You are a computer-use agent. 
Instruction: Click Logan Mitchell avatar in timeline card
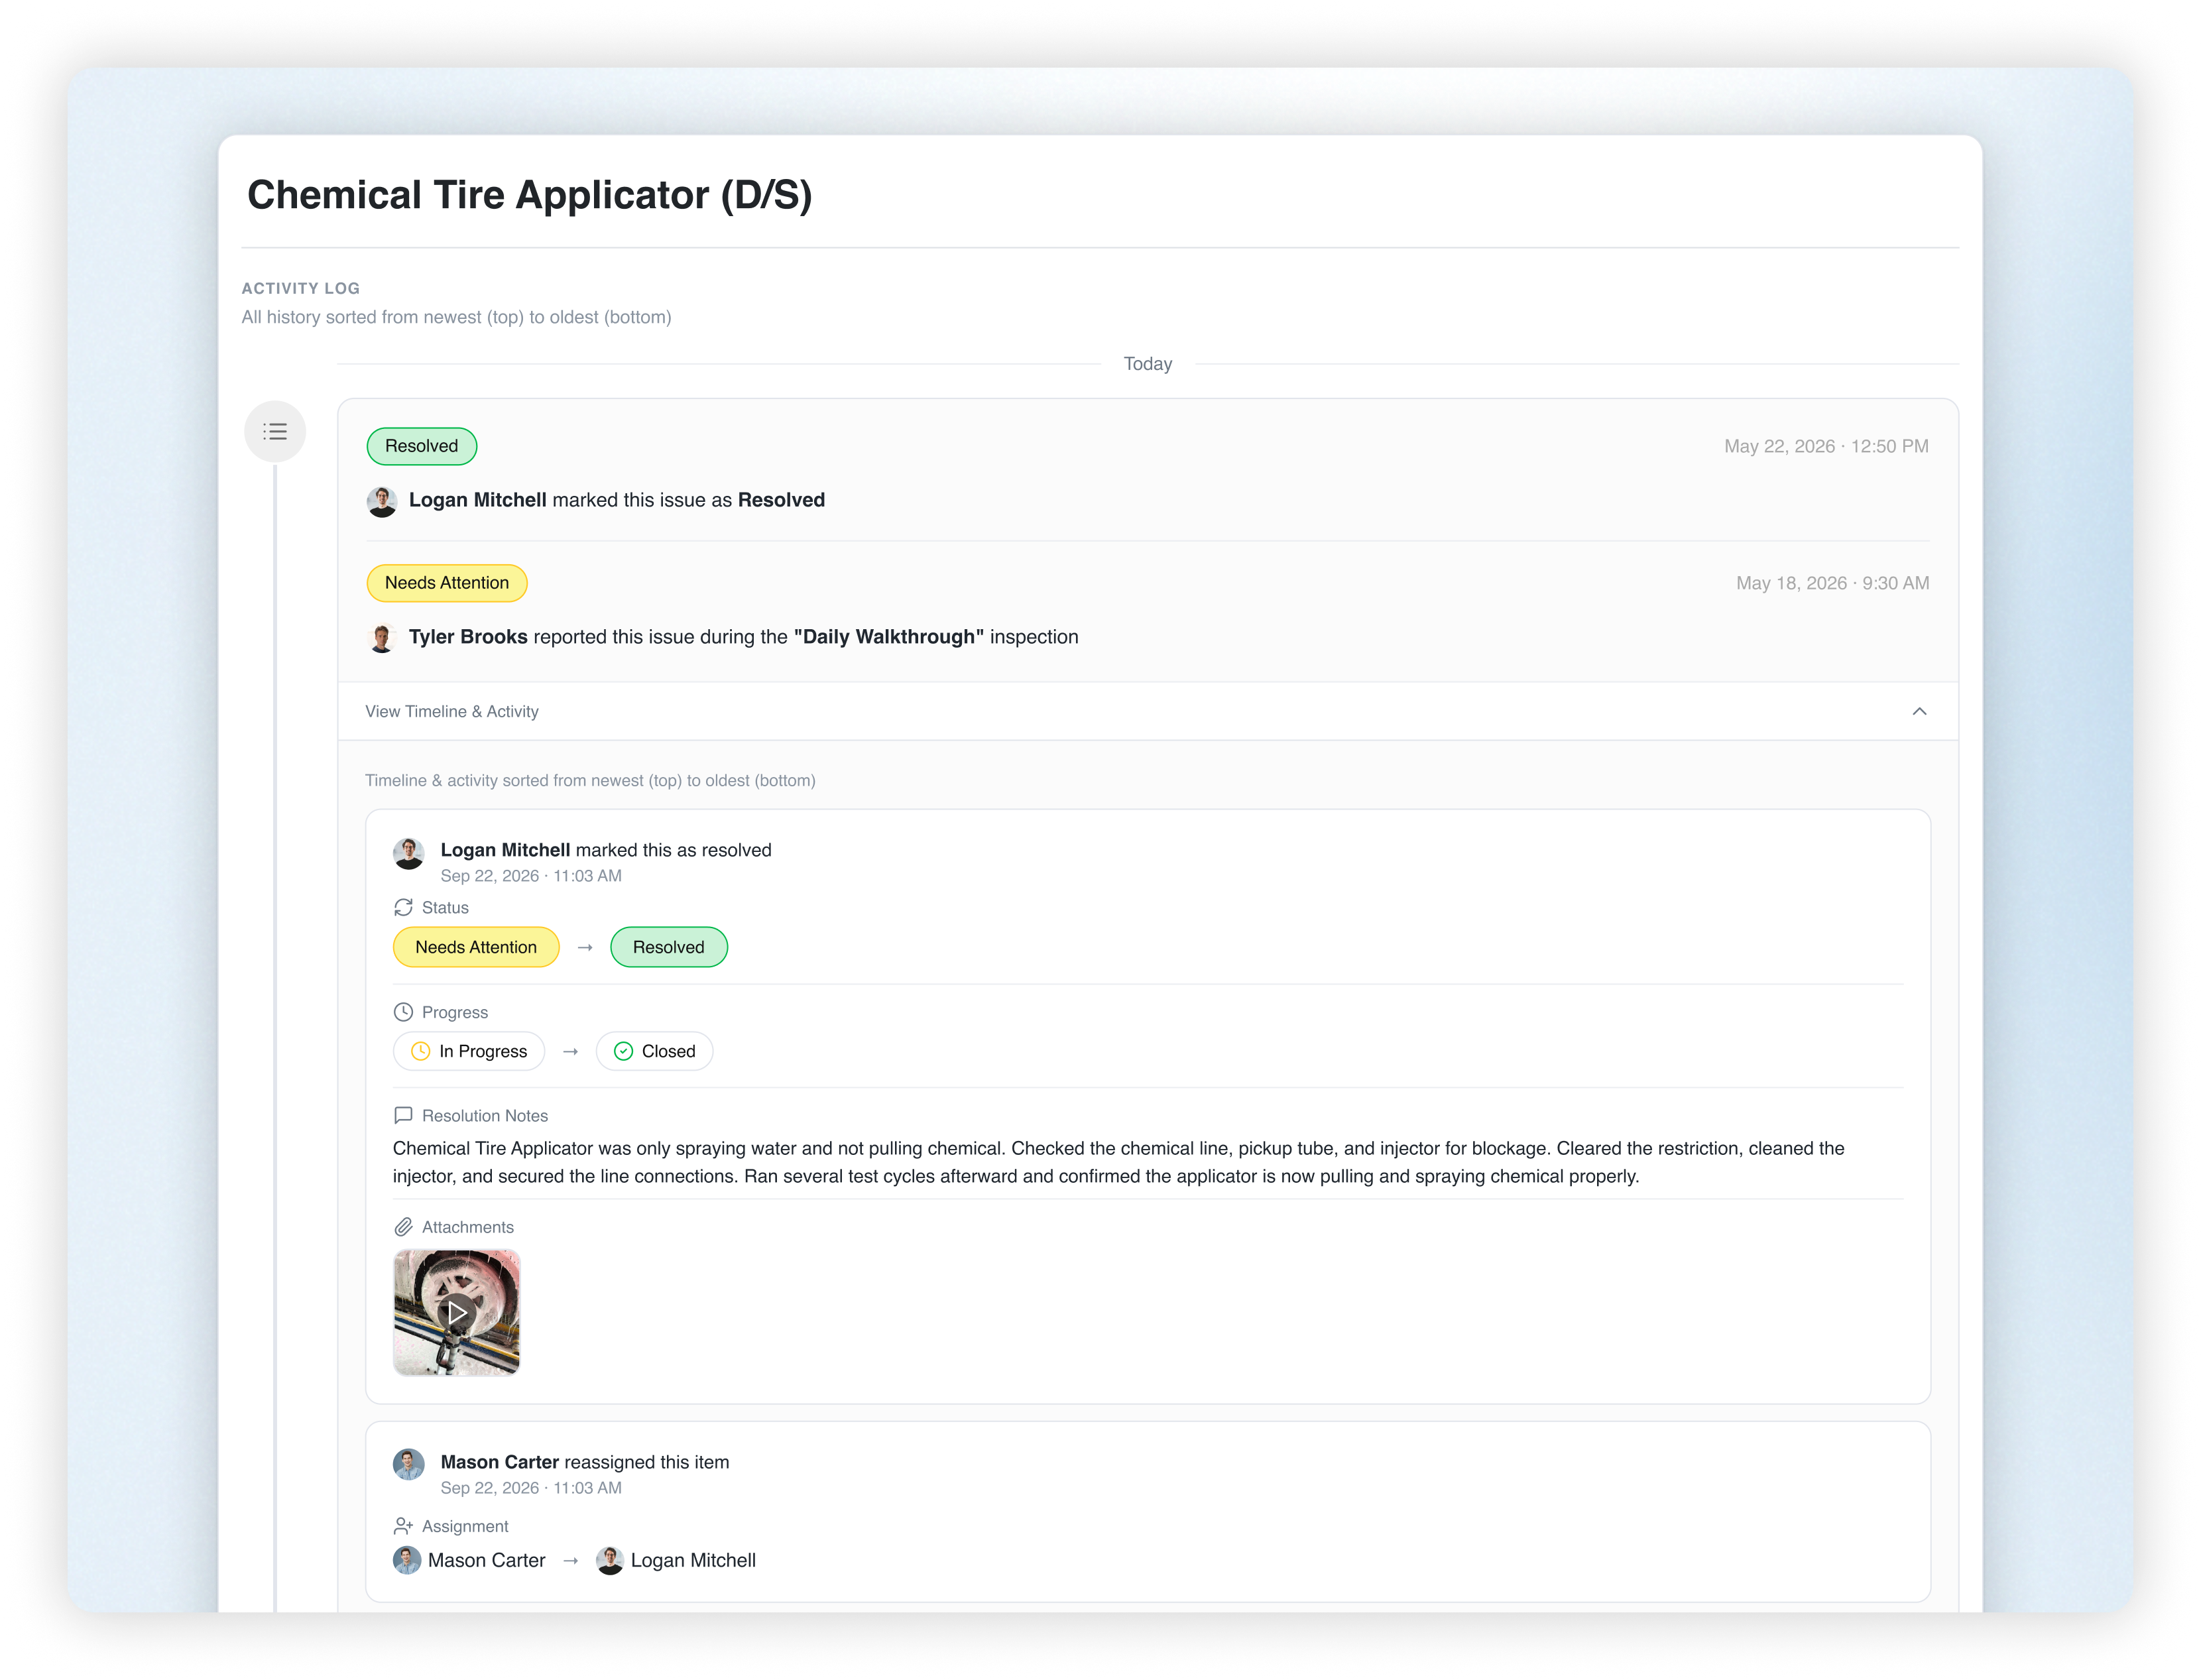coord(408,853)
